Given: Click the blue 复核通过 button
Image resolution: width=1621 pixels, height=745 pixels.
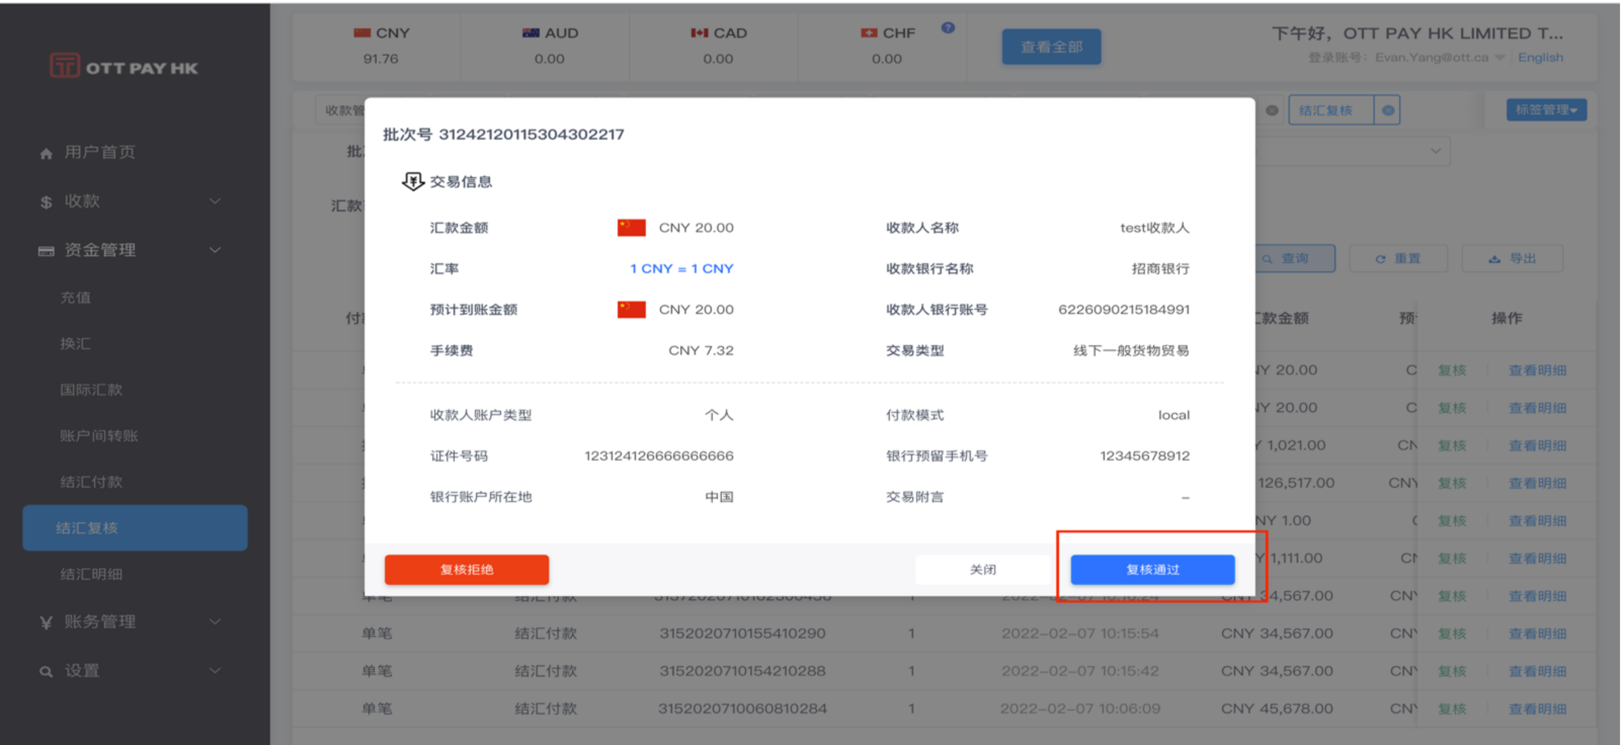Looking at the screenshot, I should point(1153,569).
